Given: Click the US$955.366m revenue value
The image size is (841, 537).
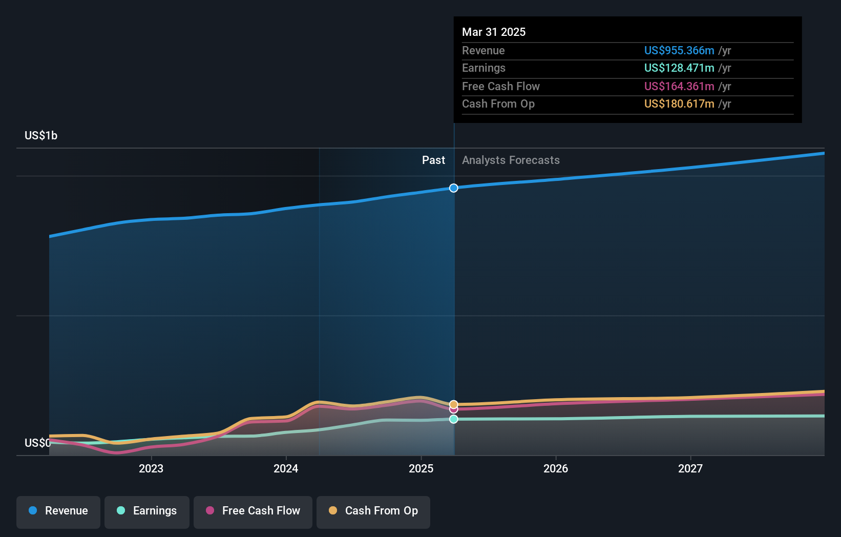Looking at the screenshot, I should 679,50.
